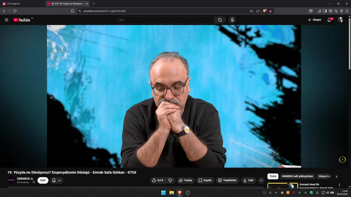Reload the page with the refresh icon
The height and width of the screenshot is (197, 351).
pos(15,11)
